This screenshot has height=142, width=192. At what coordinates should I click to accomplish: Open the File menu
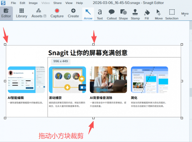[x=14, y=3]
